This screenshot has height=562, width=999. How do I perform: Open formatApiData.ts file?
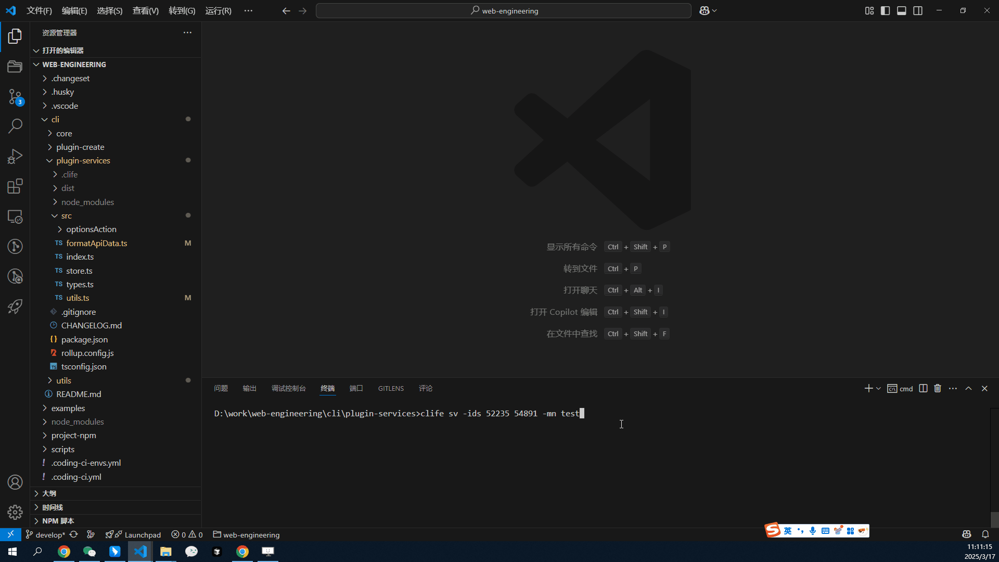[96, 243]
